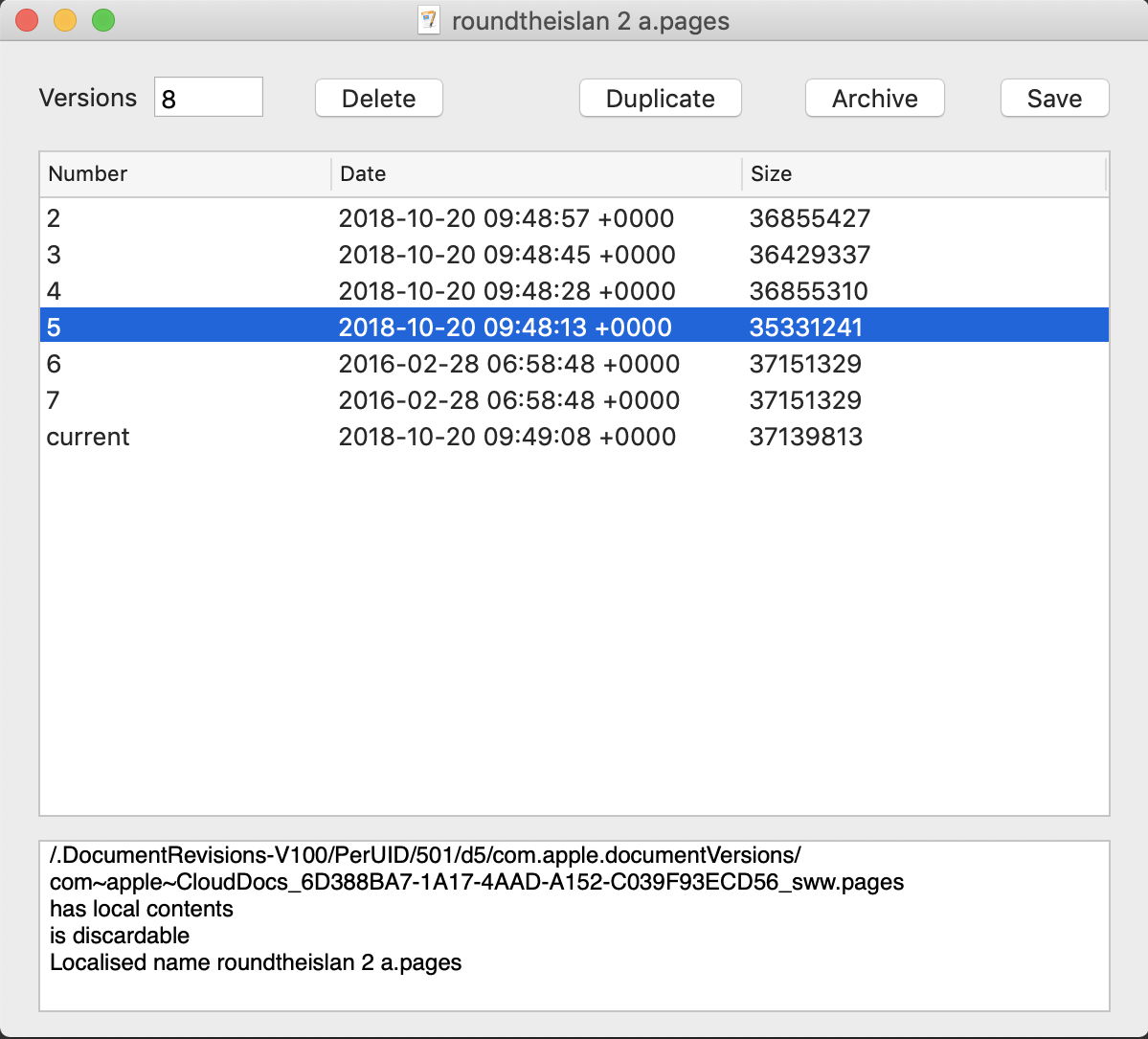The height and width of the screenshot is (1039, 1148).
Task: Close the window with the red button
Action: 27,20
